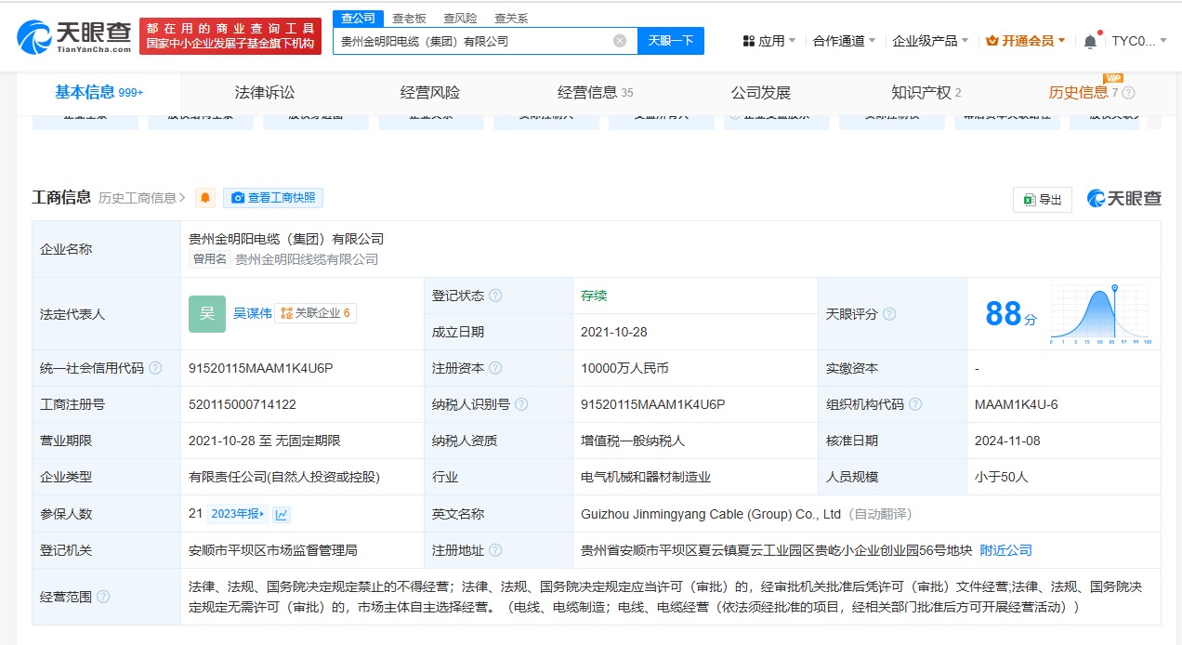Image resolution: width=1182 pixels, height=645 pixels.
Task: Click the Tianyancha logo in the header
Action: click(x=73, y=37)
